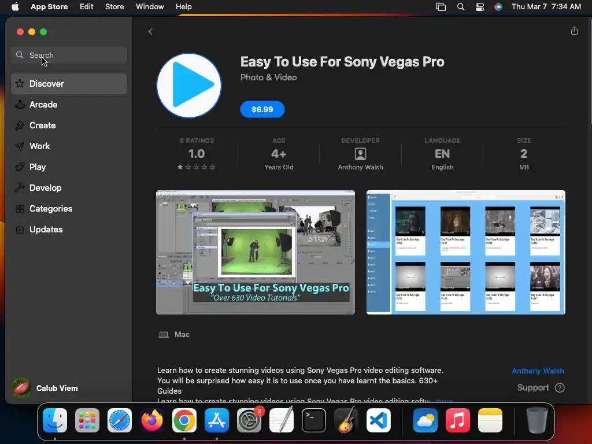Go back using the back chevron

150,32
